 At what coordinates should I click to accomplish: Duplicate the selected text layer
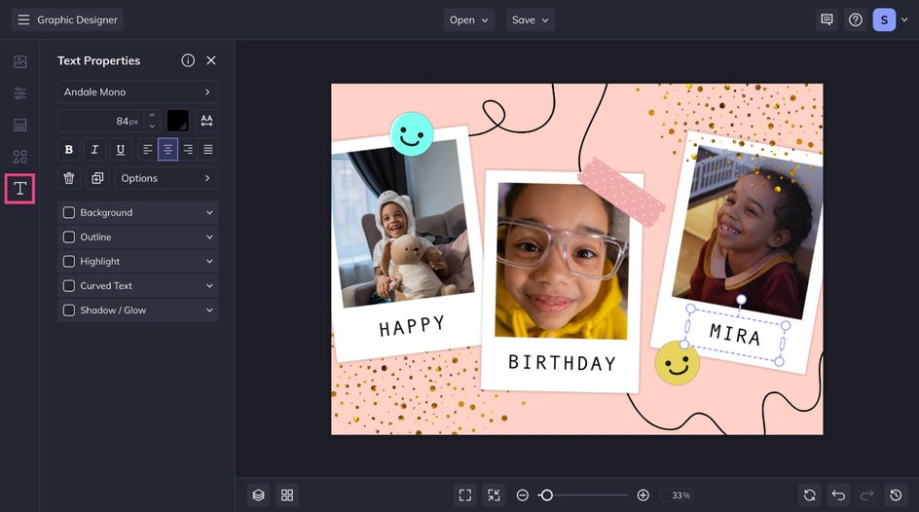97,178
